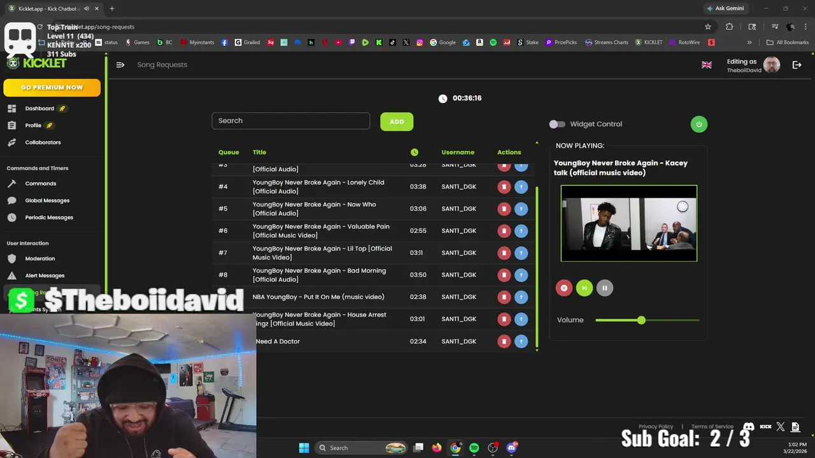Click the Privacy Policy link

click(656, 427)
